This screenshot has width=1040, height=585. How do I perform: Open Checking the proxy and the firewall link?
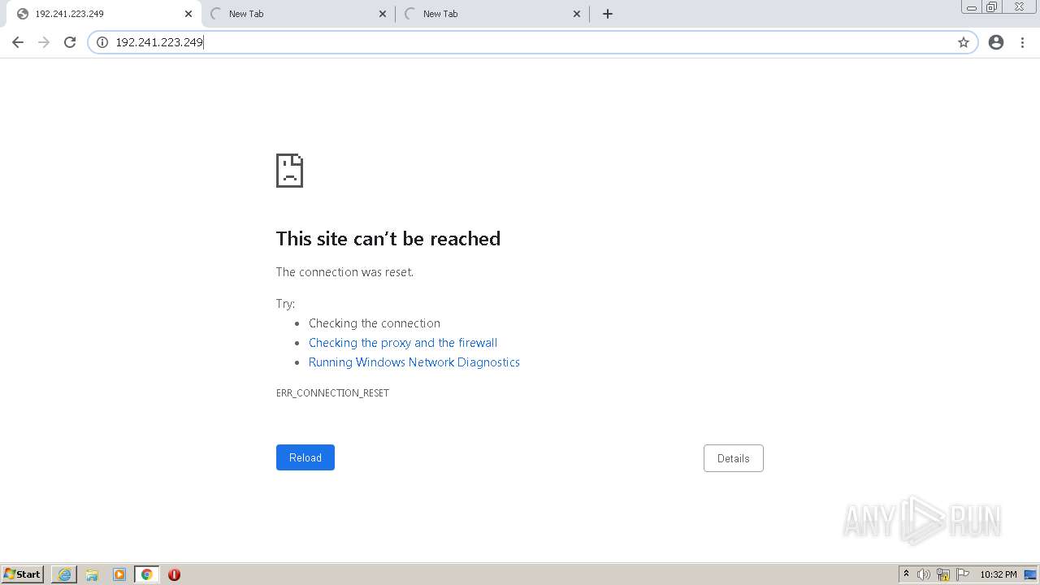pos(403,343)
